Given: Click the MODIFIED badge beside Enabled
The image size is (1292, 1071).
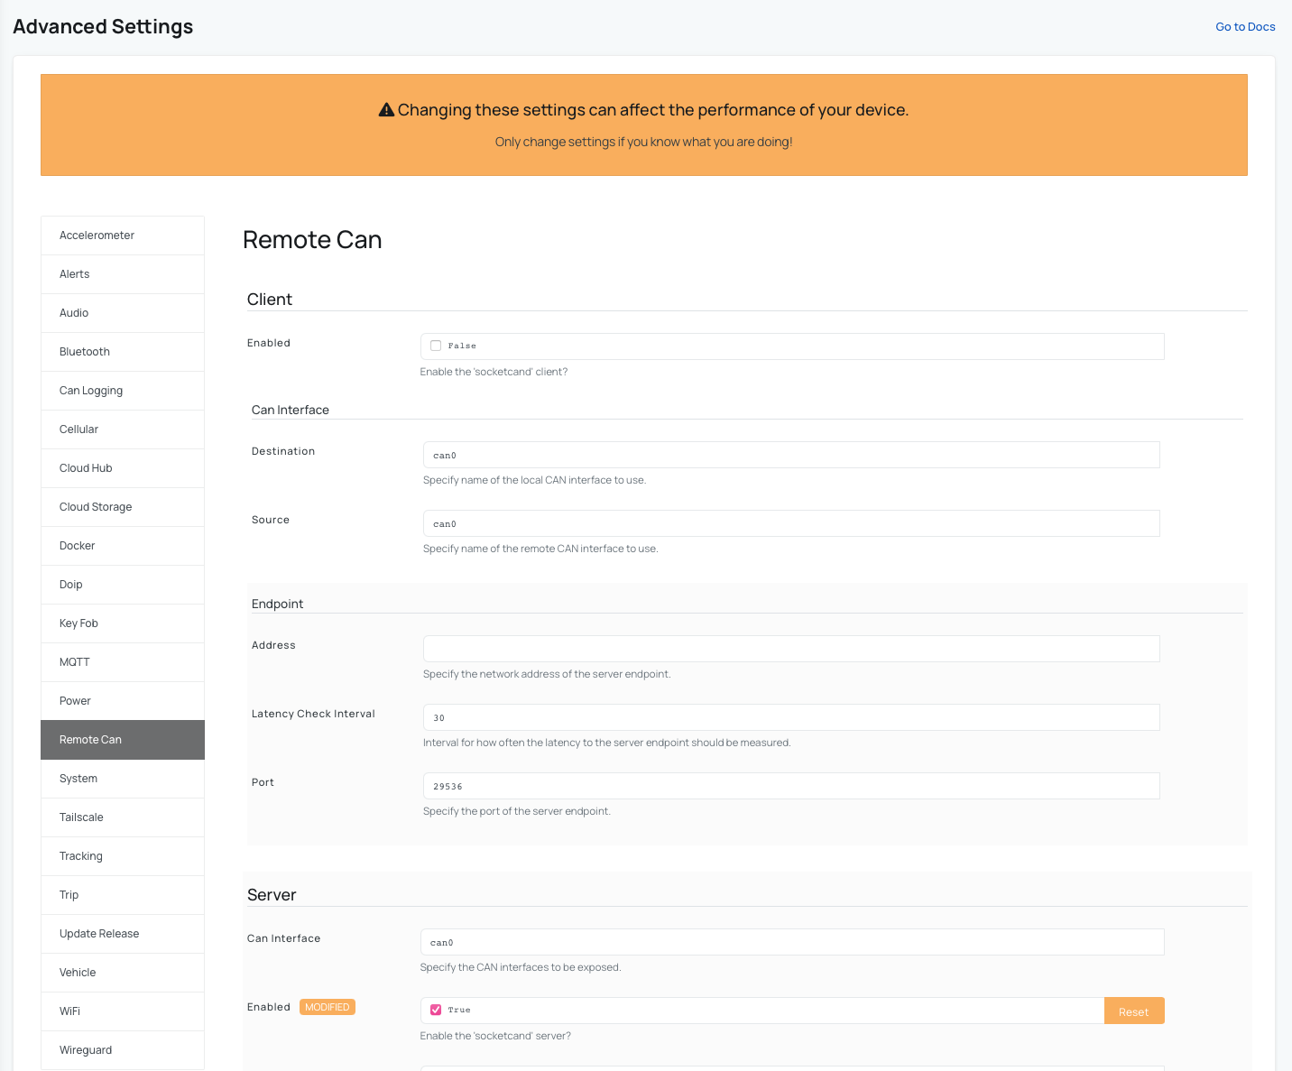Looking at the screenshot, I should [328, 1007].
